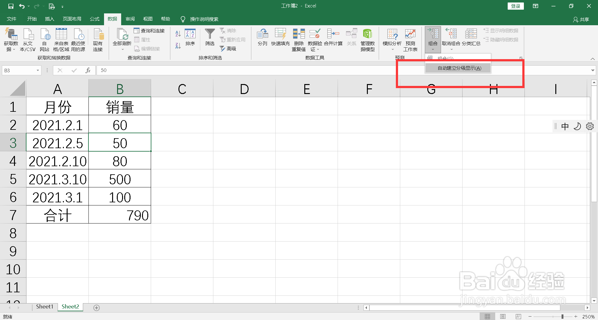Click From Table/Range (来自表格/区域) icon
This screenshot has height=320, width=598.
coord(61,40)
